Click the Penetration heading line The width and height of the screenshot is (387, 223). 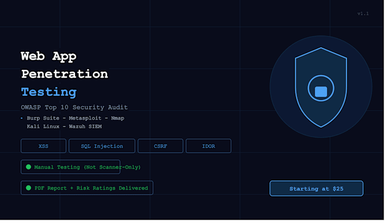click(x=65, y=74)
